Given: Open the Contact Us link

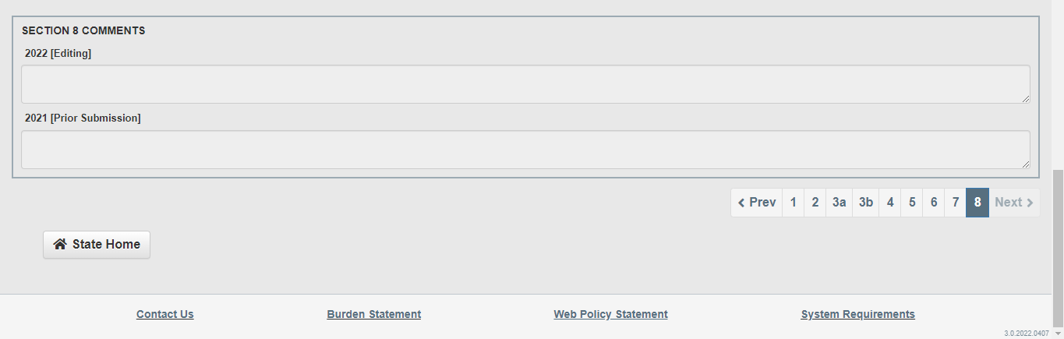Looking at the screenshot, I should pyautogui.click(x=164, y=315).
